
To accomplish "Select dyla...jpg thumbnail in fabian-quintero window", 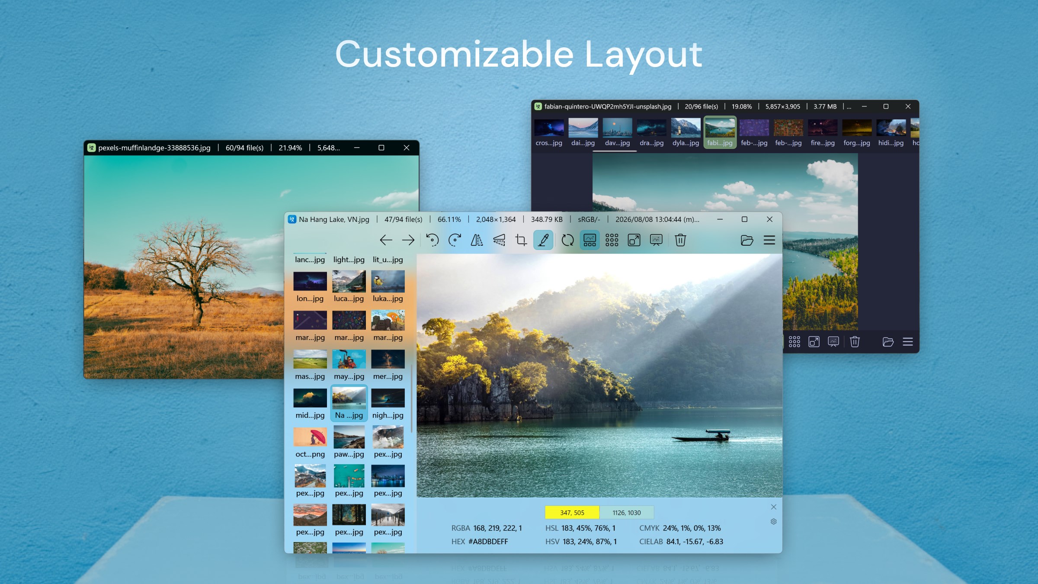I will coord(686,133).
